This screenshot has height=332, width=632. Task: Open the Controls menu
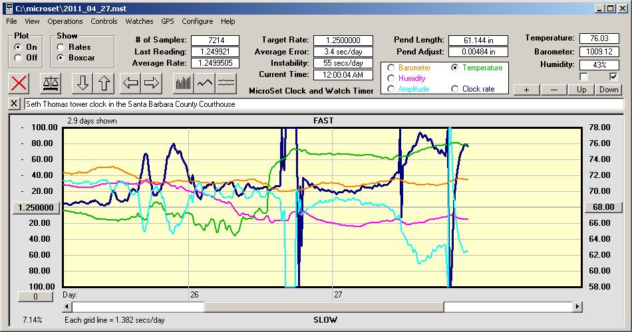point(104,21)
